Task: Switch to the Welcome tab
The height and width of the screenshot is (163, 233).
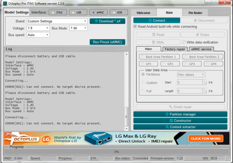Action: [x=144, y=12]
